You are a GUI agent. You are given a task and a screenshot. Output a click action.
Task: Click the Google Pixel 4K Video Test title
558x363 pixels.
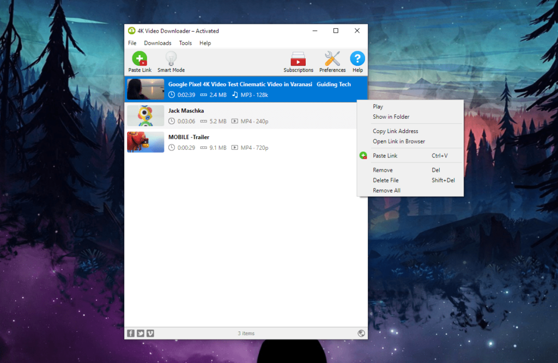point(259,84)
